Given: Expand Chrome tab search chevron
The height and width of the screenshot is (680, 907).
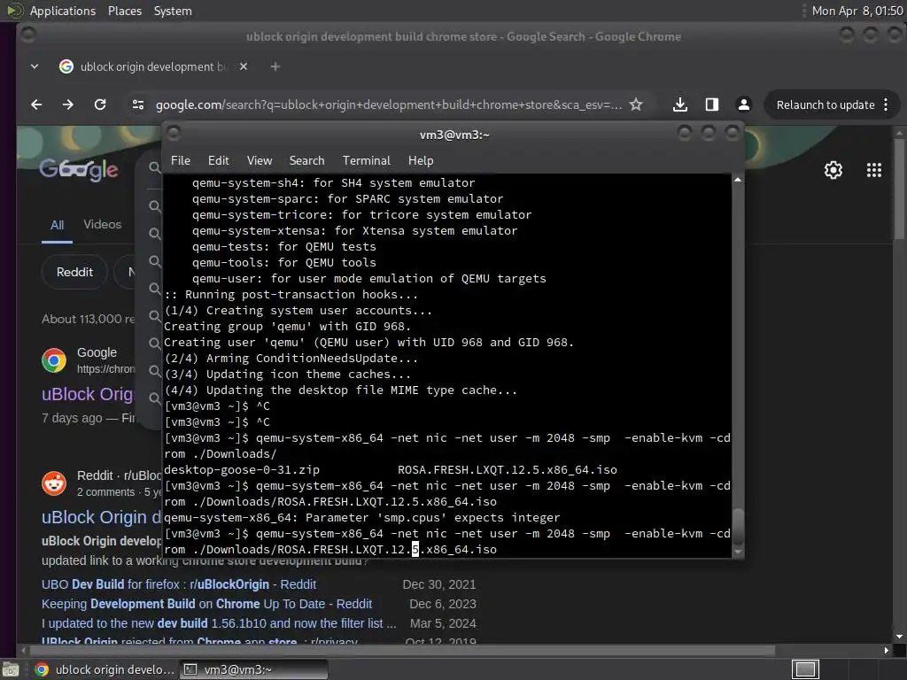Looking at the screenshot, I should (x=35, y=66).
